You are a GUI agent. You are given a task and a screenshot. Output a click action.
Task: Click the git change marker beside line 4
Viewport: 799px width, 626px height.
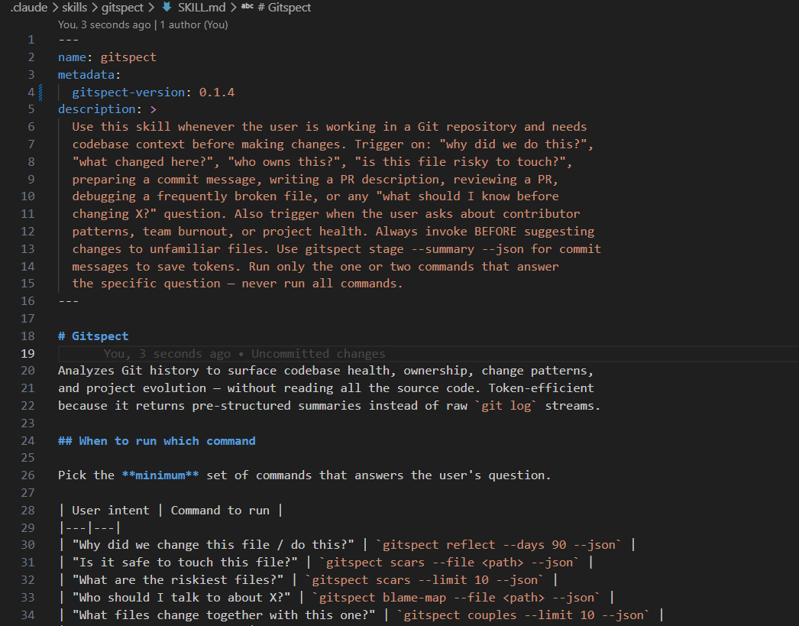point(40,92)
